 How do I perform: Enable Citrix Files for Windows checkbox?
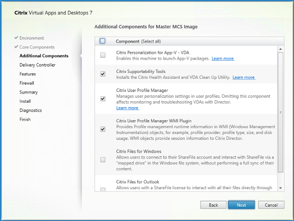[102, 160]
